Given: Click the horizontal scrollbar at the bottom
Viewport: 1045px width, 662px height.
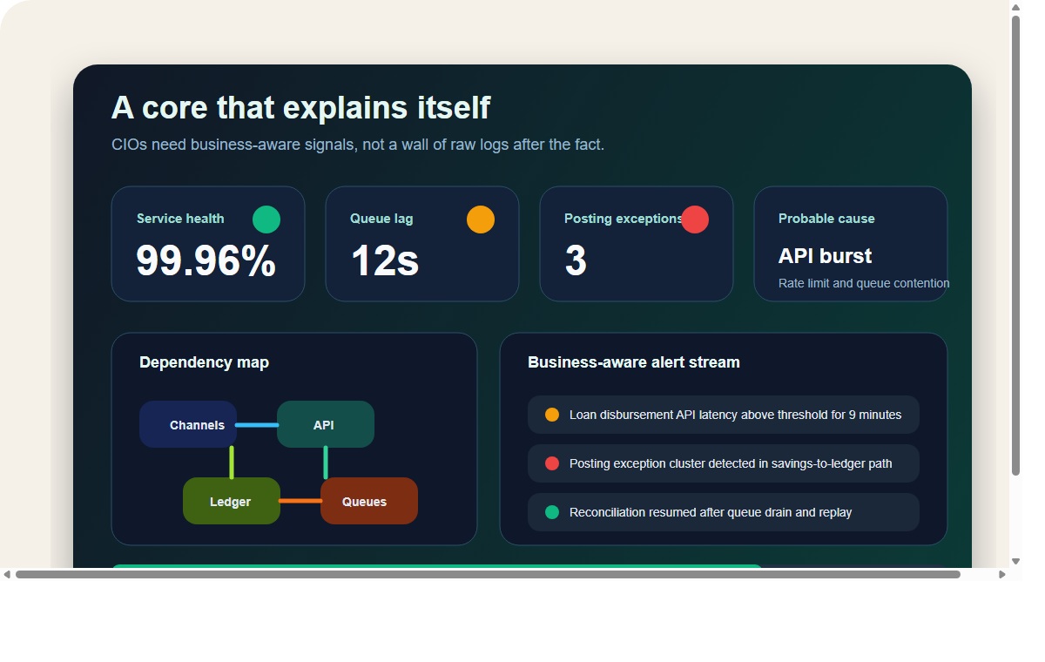Looking at the screenshot, I should coord(488,573).
